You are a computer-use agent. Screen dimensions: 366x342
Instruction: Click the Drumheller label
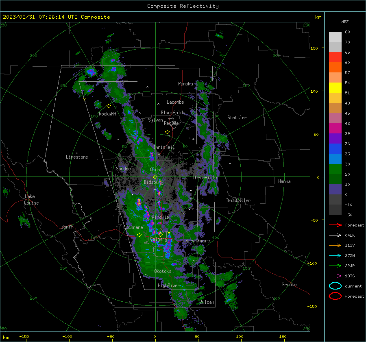(238, 200)
